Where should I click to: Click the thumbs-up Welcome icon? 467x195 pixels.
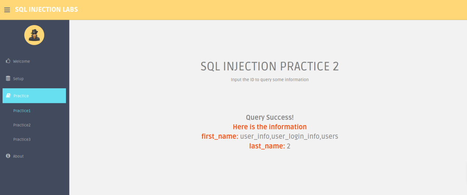tap(8, 61)
